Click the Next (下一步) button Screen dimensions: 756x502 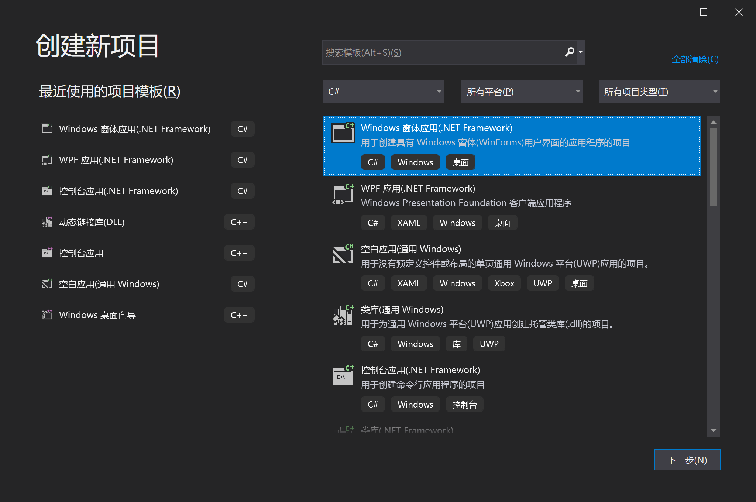(687, 460)
